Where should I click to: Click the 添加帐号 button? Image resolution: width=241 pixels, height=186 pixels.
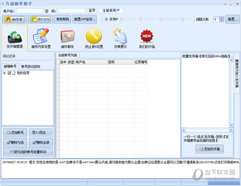click(15, 132)
